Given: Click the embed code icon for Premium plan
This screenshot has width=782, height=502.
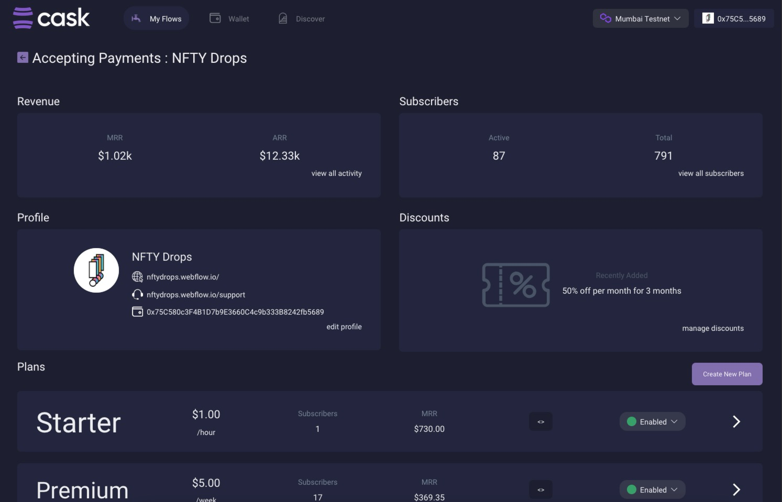Looking at the screenshot, I should (x=541, y=489).
